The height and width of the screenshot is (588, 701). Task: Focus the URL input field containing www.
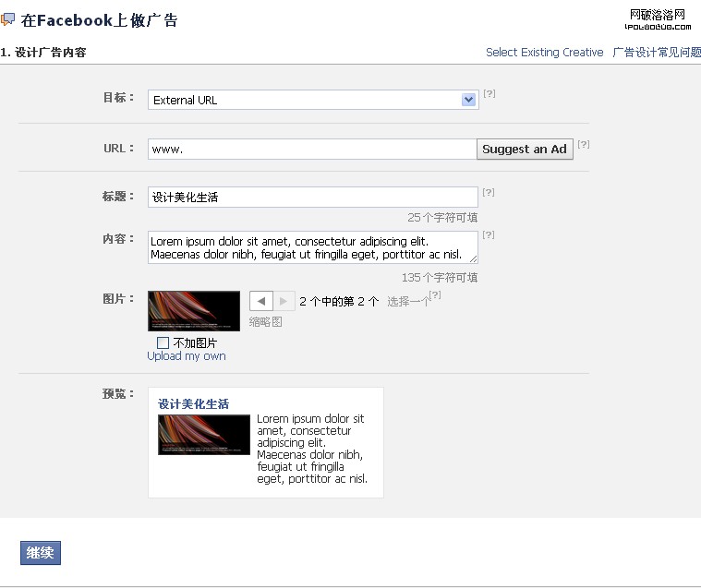click(311, 149)
